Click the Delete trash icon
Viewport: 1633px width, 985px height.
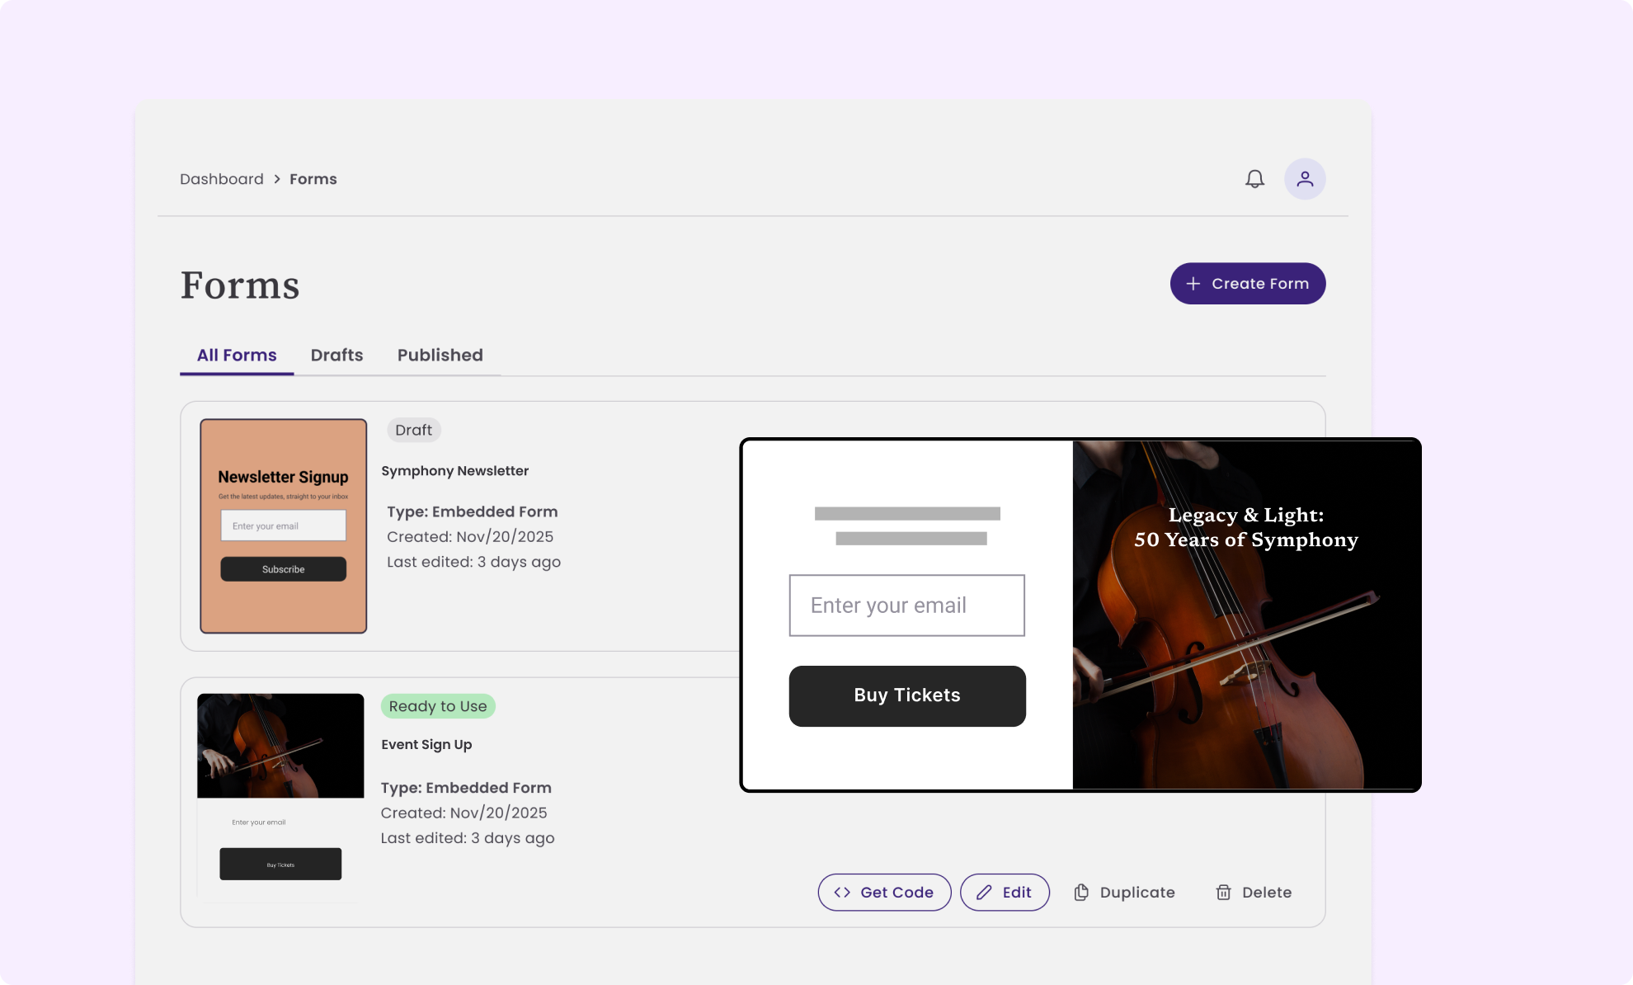[1223, 893]
